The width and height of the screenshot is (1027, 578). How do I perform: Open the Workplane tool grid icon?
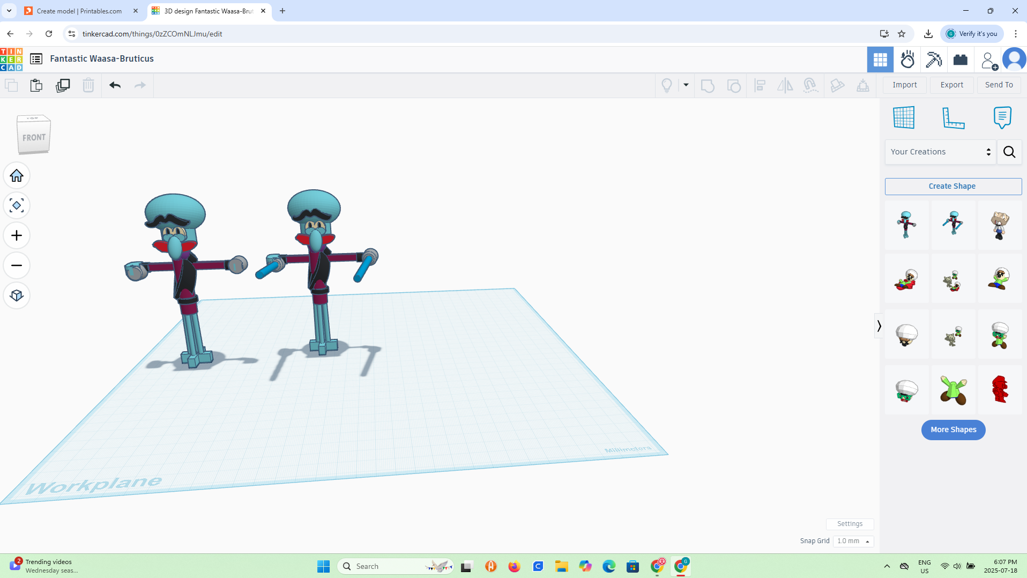(x=904, y=117)
